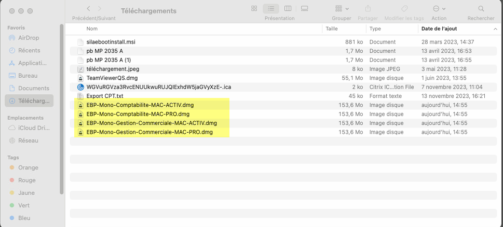Click the TeamViewerQS.dmg disk icon
This screenshot has width=503, height=227.
80,78
